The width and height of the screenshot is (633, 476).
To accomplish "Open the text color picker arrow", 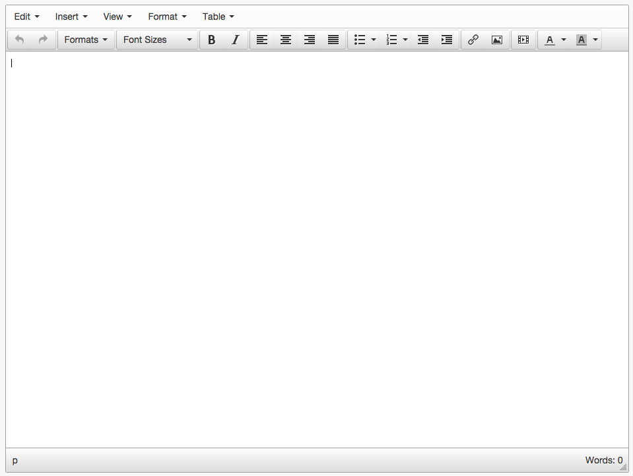I will (564, 40).
